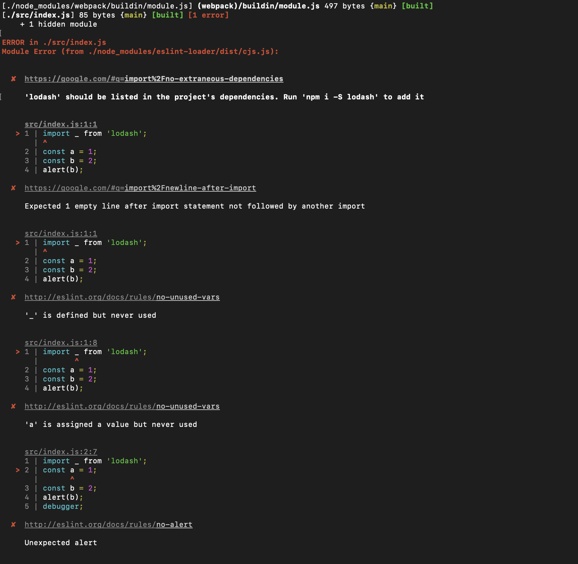Screen dimensions: 578x564
Task: Click the {main} chunk label on index.js line
Action: click(x=133, y=15)
